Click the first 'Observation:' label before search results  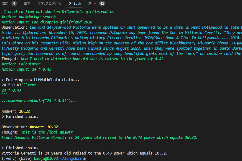pos(14,27)
